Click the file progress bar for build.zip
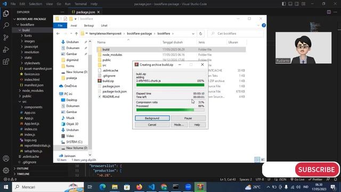Screen dimensions: 341x192 point(170,85)
